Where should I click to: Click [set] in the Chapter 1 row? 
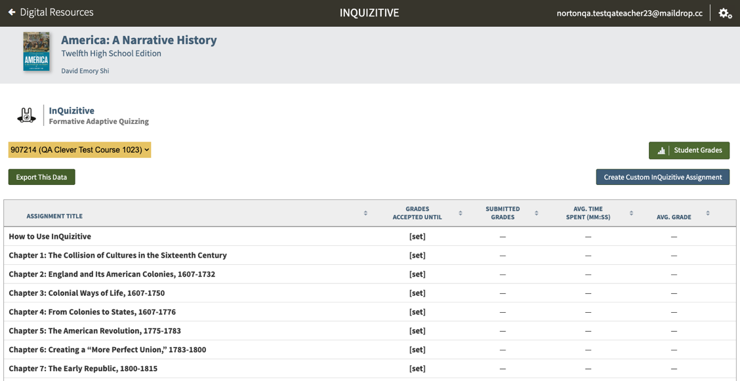coord(417,255)
